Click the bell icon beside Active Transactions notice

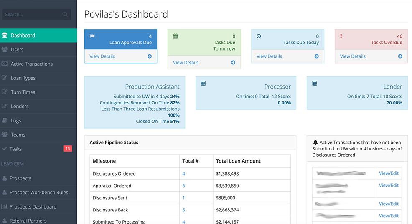click(315, 142)
